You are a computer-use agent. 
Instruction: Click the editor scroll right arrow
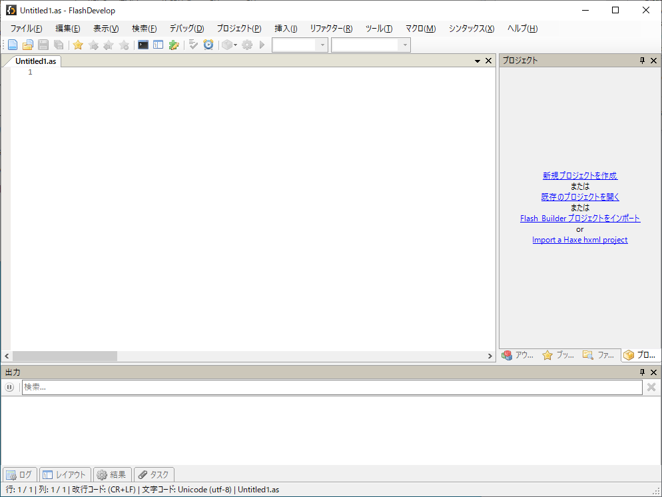coord(490,356)
